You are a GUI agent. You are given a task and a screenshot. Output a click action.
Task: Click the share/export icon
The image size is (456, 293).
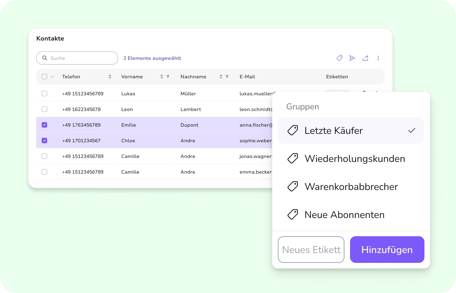coord(365,58)
